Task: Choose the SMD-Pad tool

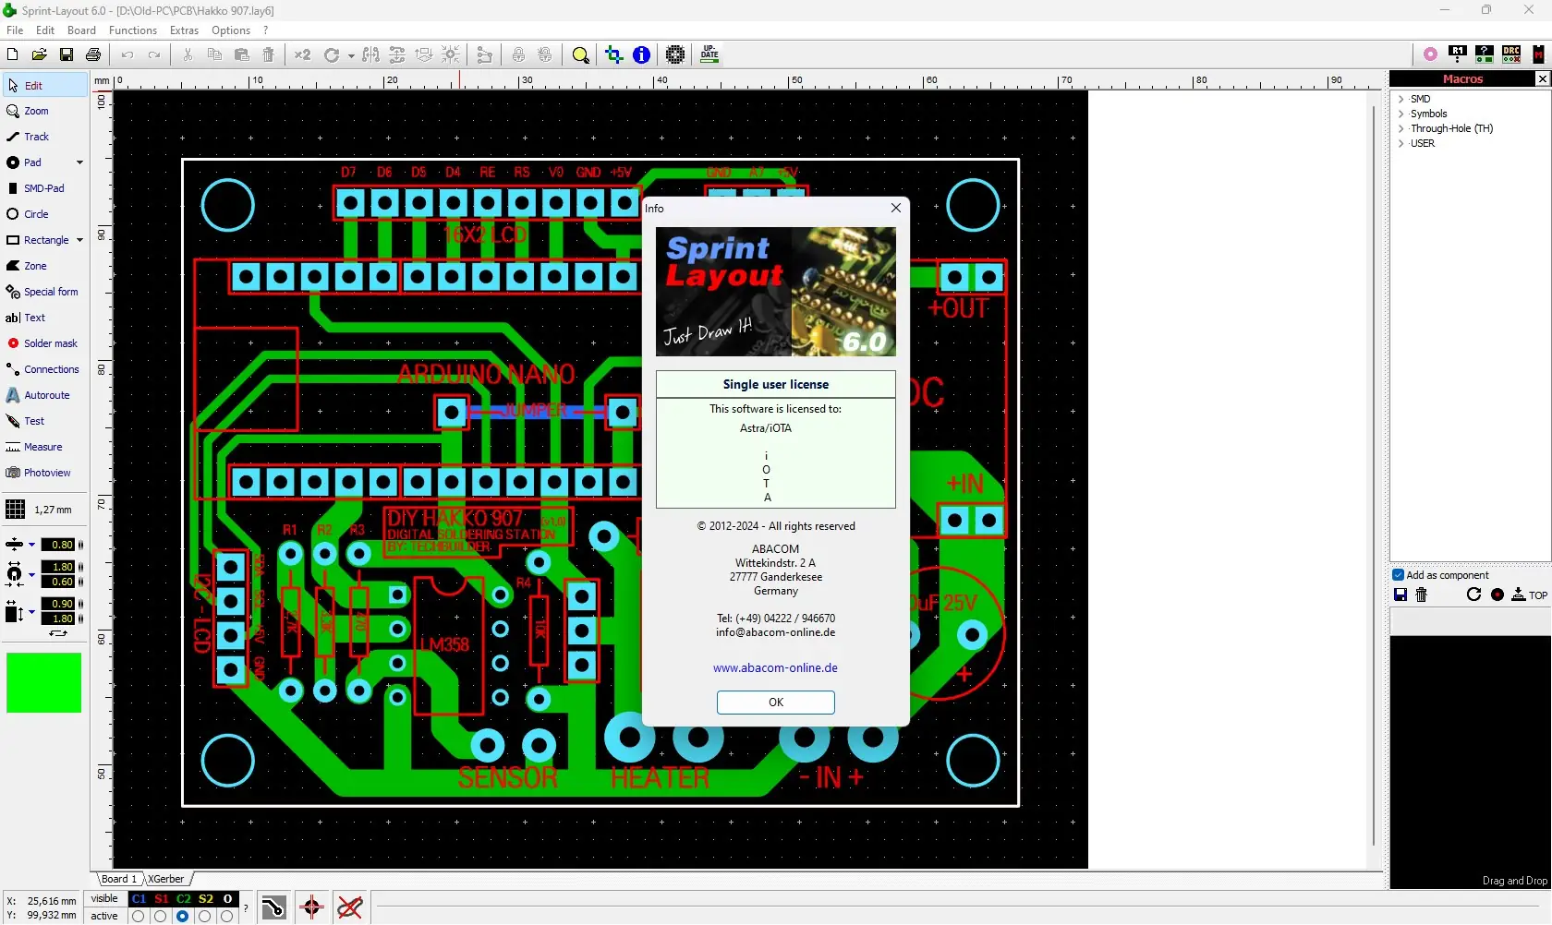Action: [x=45, y=188]
